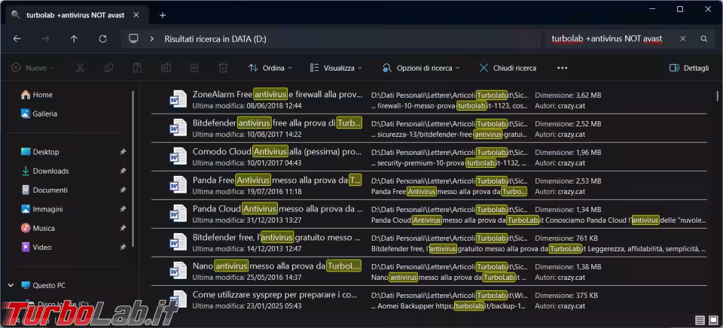Open Video in the sidebar
723x328 pixels.
[36, 248]
